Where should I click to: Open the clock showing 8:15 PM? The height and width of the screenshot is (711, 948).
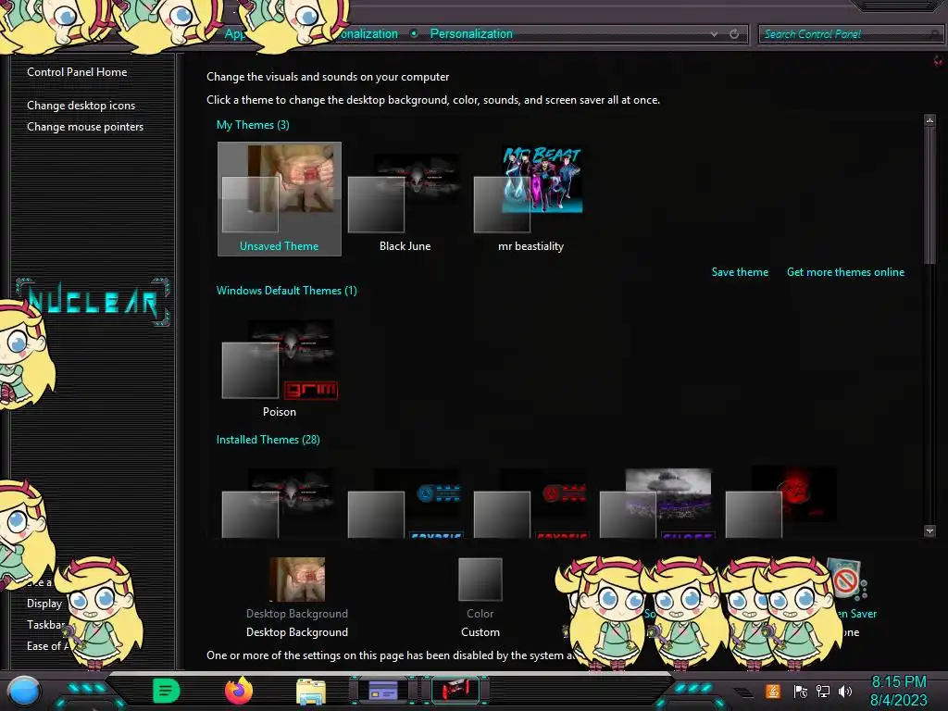pyautogui.click(x=898, y=691)
